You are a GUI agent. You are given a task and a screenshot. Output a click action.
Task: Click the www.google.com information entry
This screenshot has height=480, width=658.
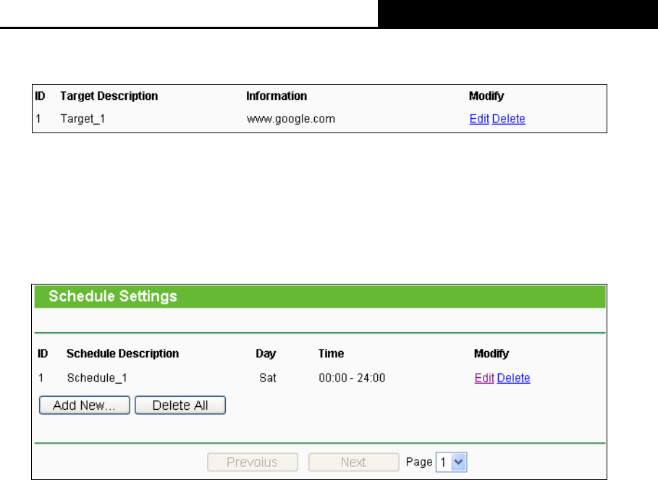click(290, 119)
